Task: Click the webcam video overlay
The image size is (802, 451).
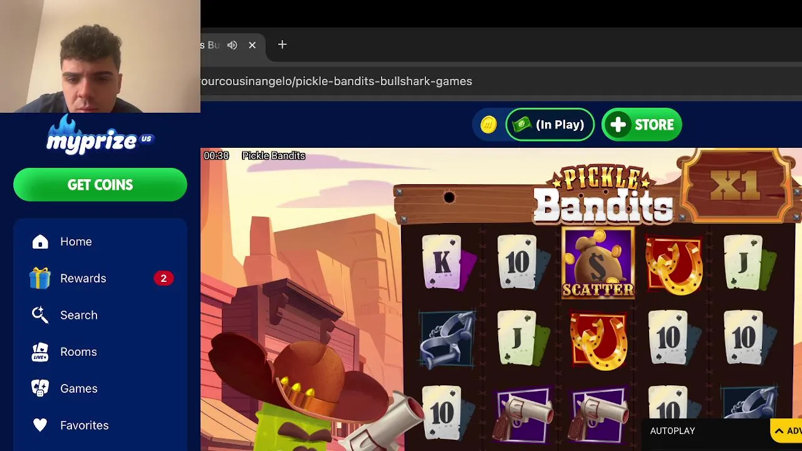Action: (100, 56)
